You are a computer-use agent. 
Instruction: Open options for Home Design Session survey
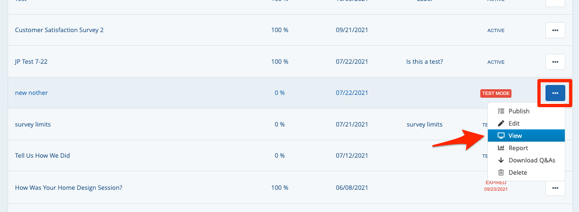click(x=555, y=188)
